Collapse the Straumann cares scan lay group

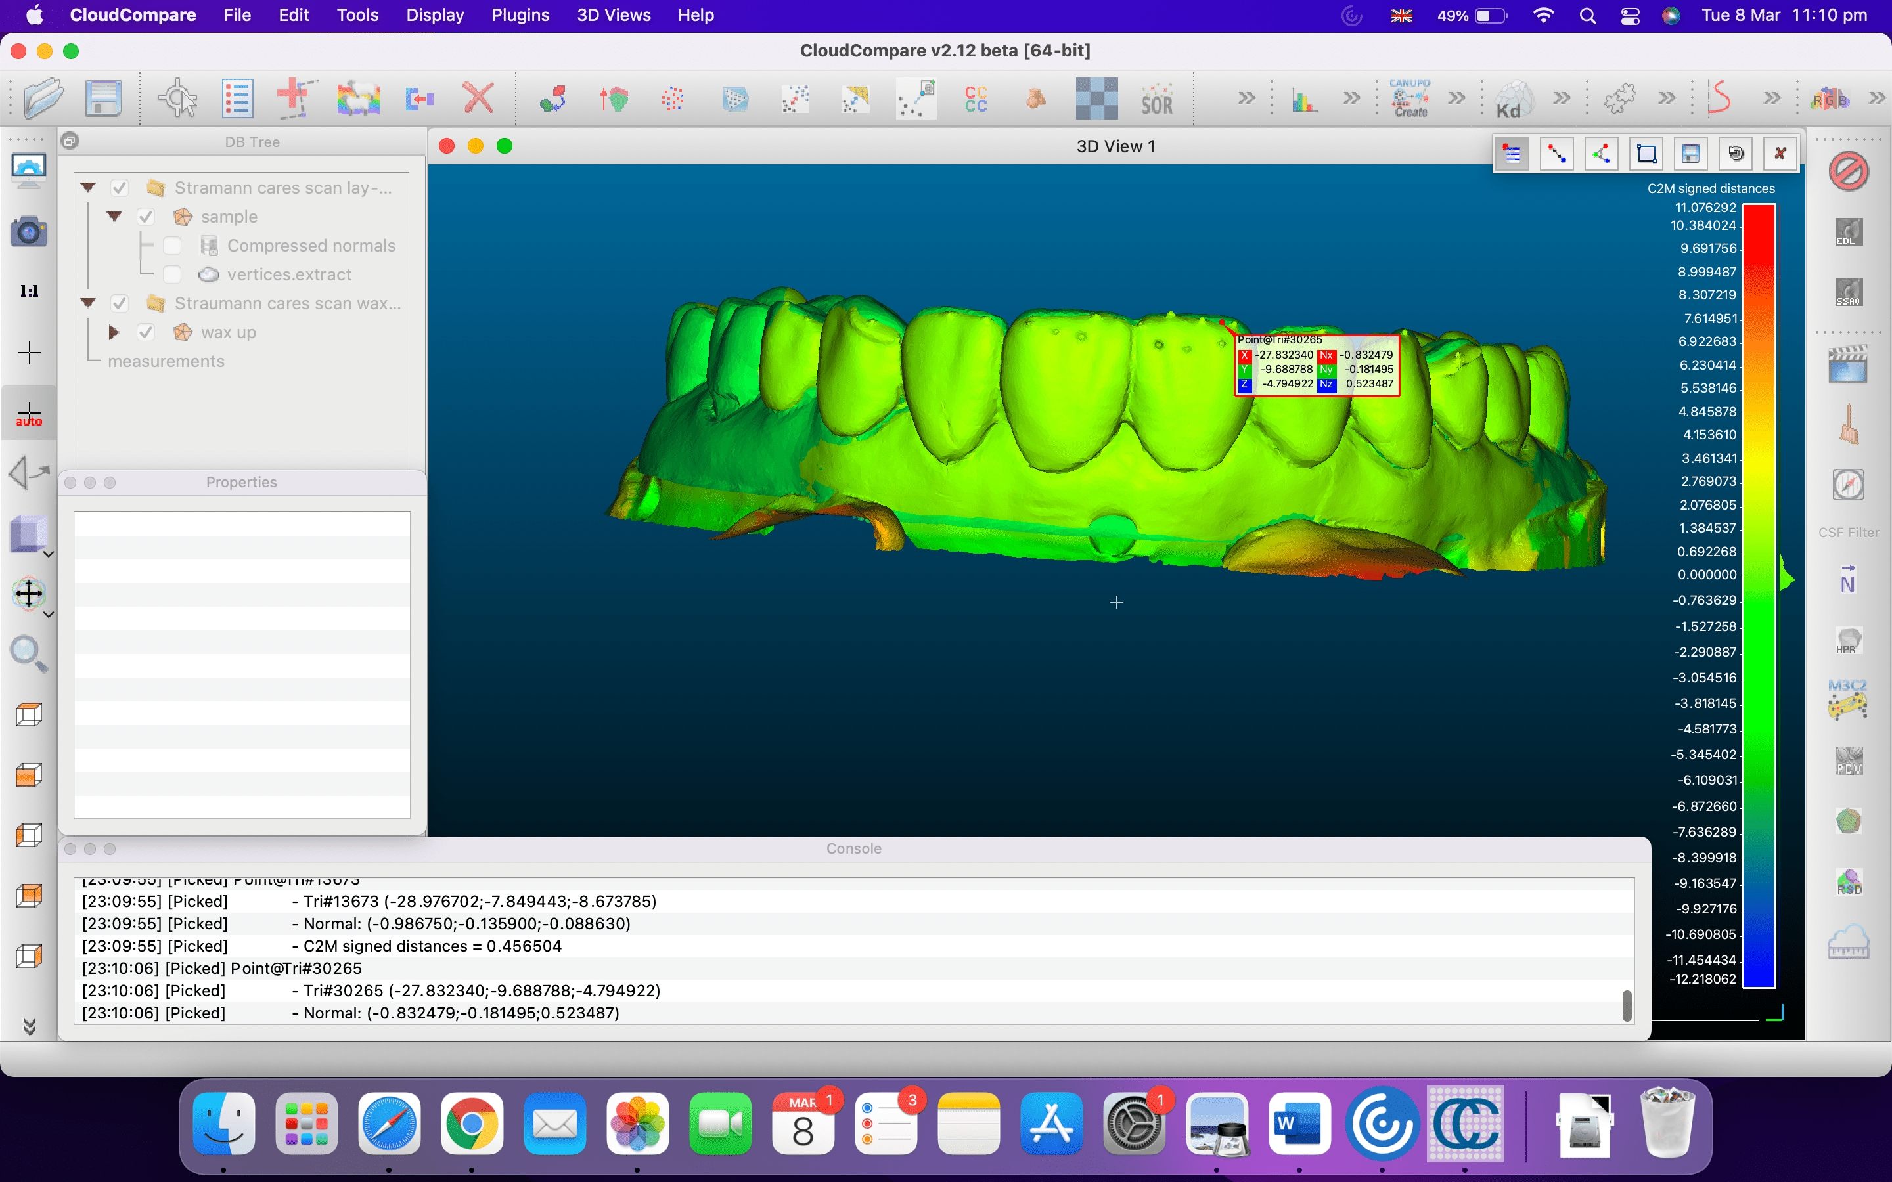tap(87, 185)
